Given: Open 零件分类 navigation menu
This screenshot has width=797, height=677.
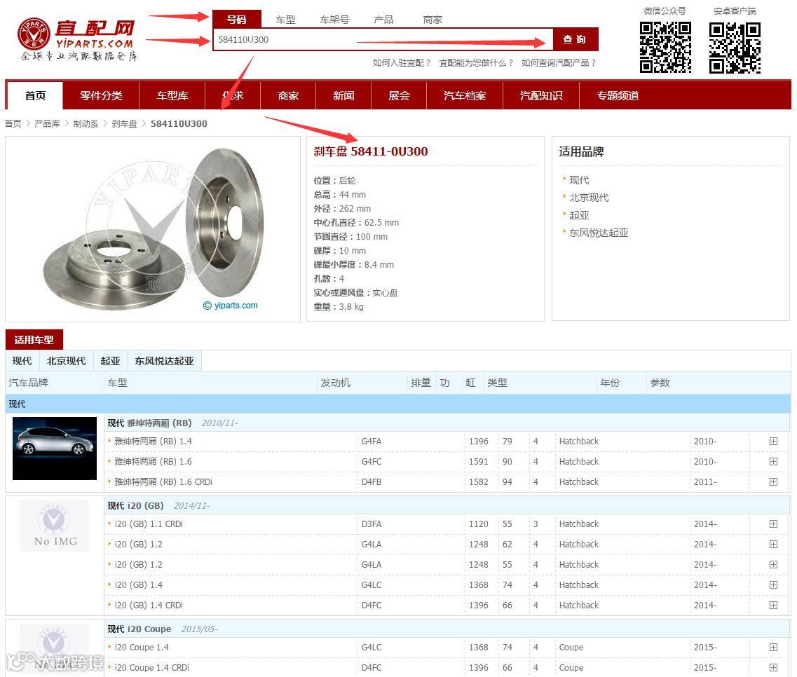Looking at the screenshot, I should coord(101,95).
